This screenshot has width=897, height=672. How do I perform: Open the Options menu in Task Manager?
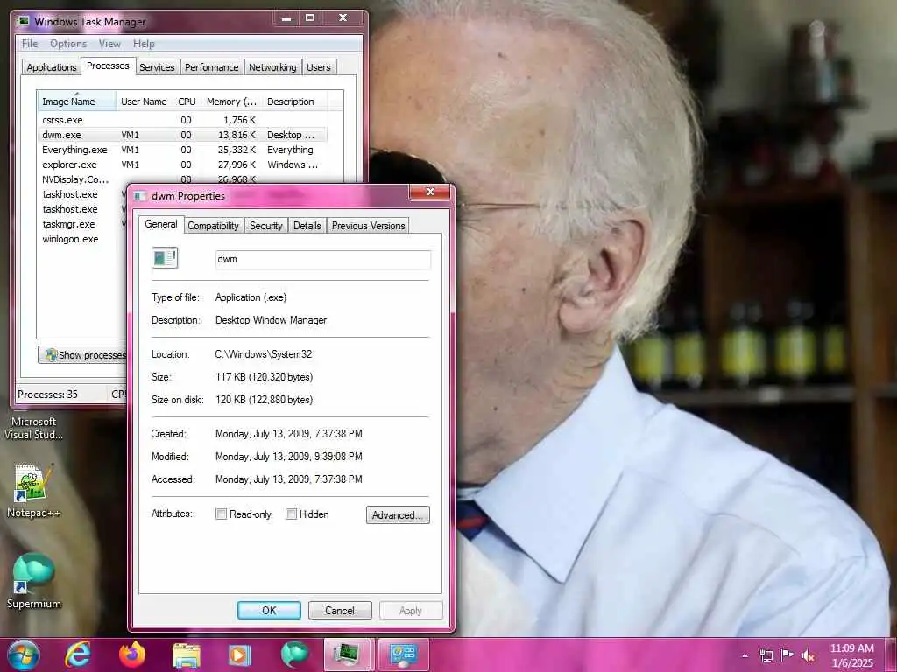(x=68, y=44)
